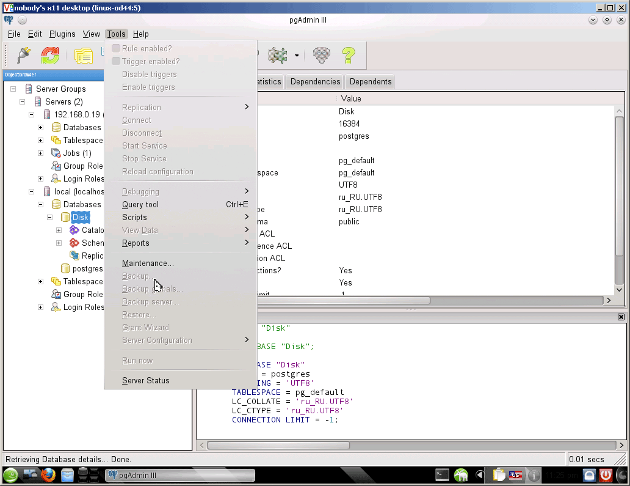630x486 pixels.
Task: Click the clipboard tray icon
Action: [499, 475]
